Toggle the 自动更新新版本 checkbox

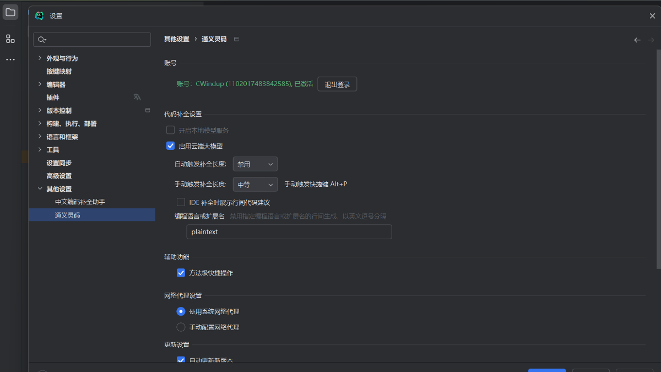181,360
